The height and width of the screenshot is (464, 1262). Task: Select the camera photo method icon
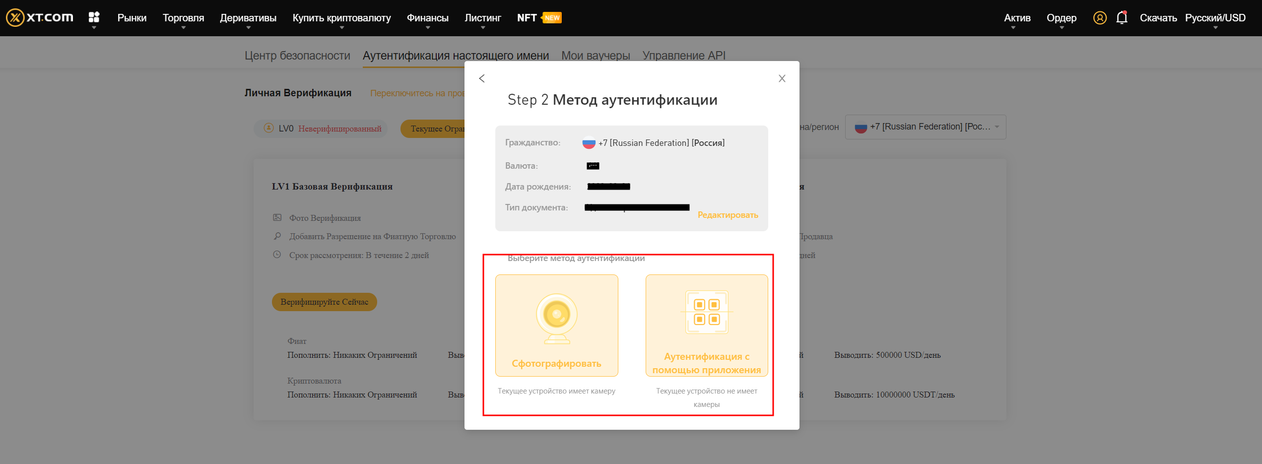557,318
